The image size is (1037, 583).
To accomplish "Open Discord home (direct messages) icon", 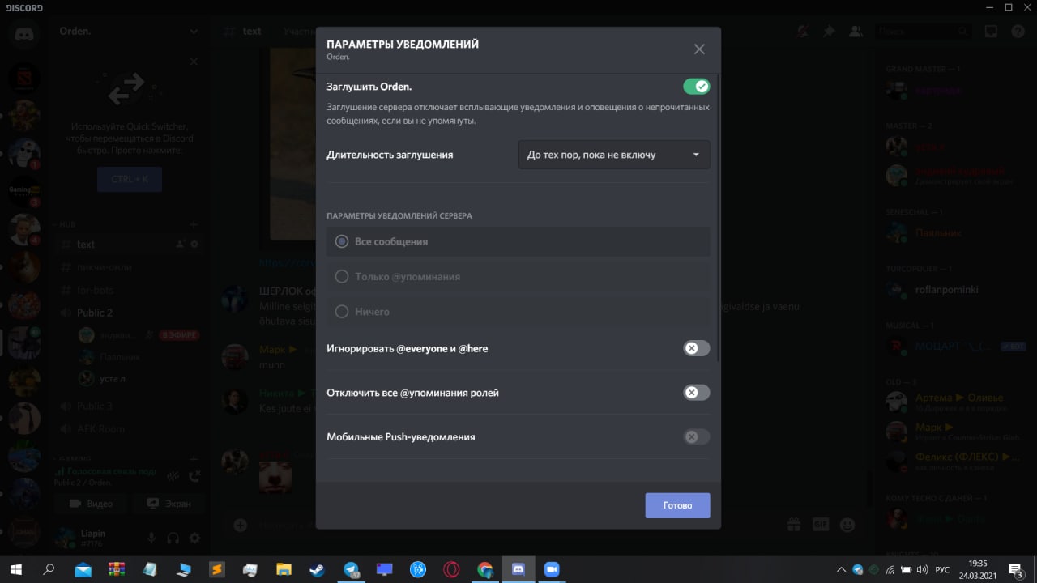I will point(24,35).
